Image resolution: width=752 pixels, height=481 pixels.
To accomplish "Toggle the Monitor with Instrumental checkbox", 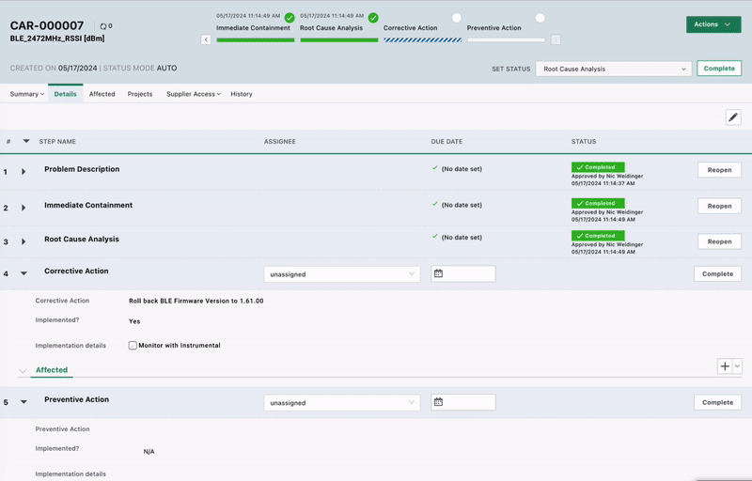I will click(x=133, y=346).
